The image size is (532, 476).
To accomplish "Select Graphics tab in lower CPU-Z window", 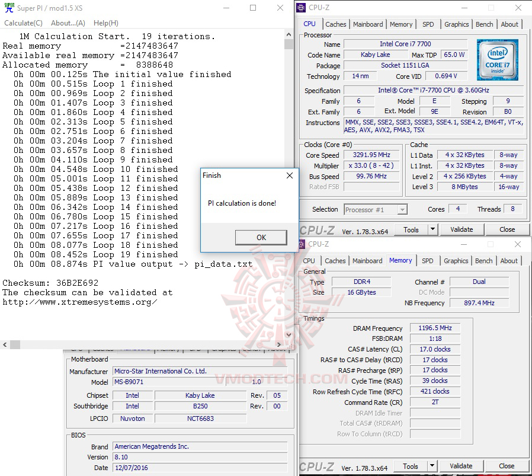I will click(x=456, y=261).
